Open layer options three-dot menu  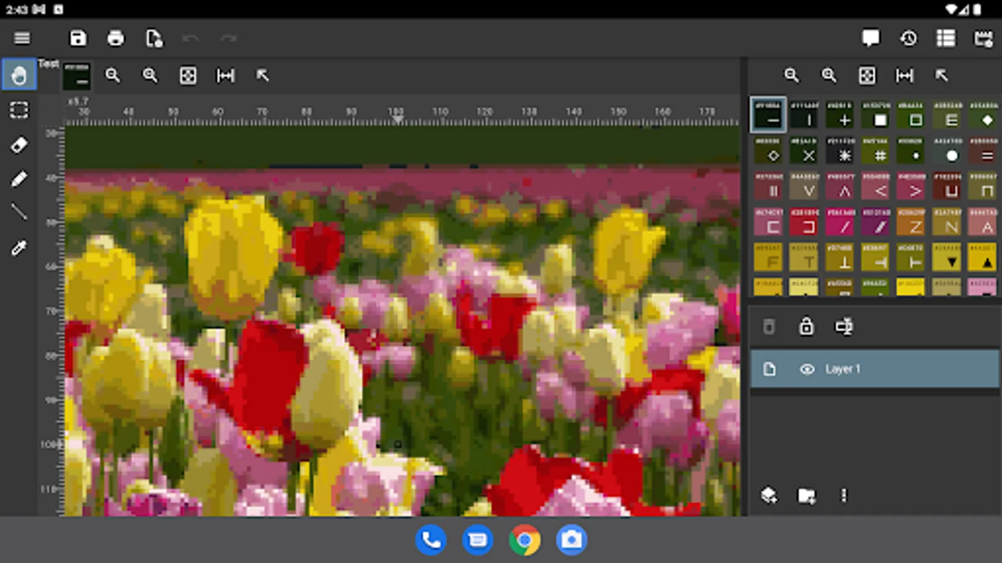(x=844, y=495)
